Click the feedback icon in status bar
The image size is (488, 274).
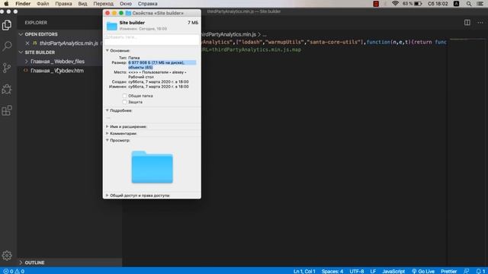(x=466, y=271)
